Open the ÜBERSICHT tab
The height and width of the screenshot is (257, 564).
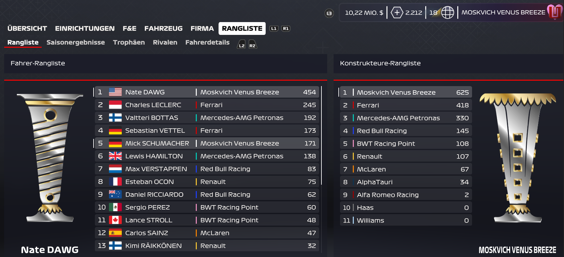[x=27, y=28]
